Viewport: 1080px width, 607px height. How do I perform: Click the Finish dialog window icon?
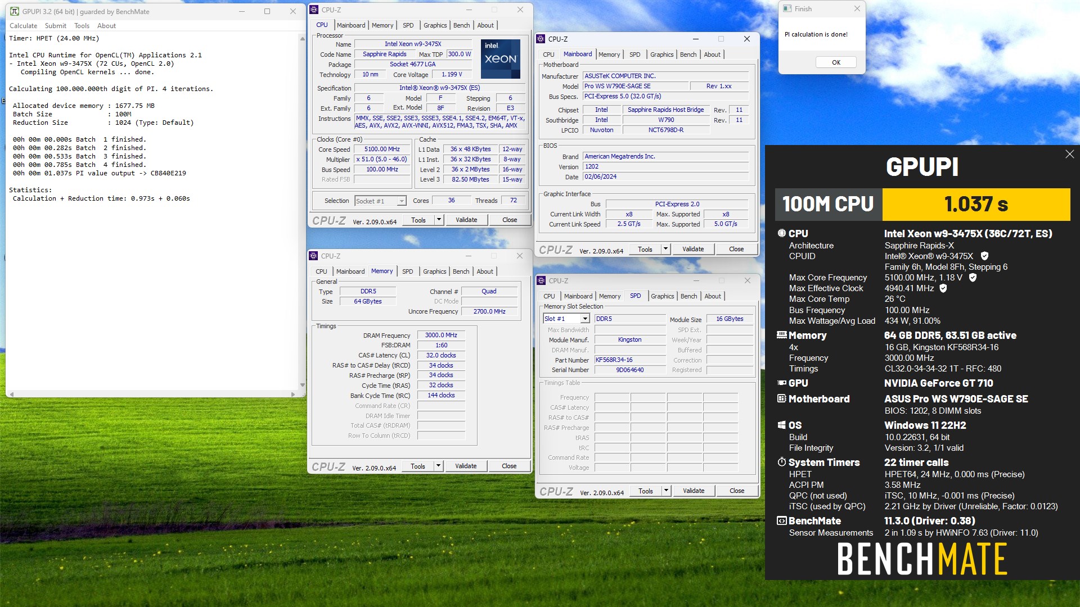[x=787, y=8]
